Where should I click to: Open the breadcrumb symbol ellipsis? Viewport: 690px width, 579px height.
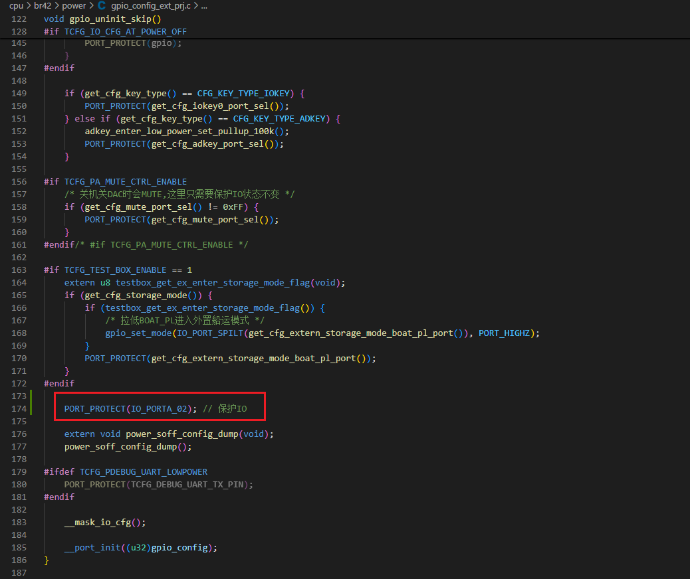(204, 6)
